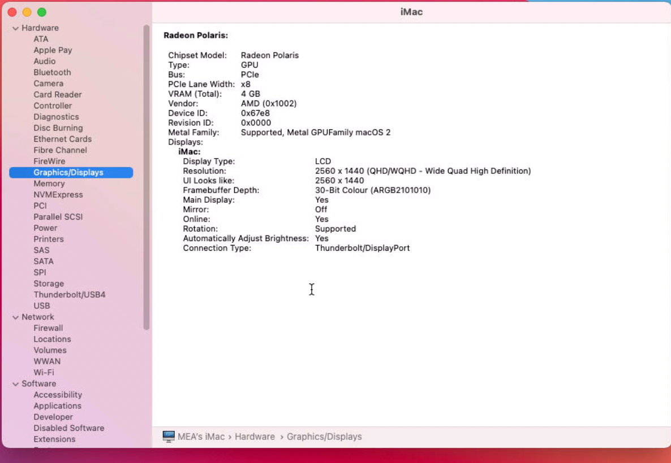The height and width of the screenshot is (463, 671).
Task: Show Power information
Action: pyautogui.click(x=45, y=228)
